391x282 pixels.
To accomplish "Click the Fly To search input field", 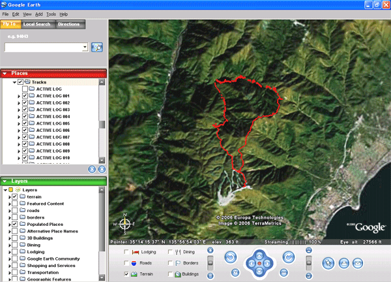I will (42, 47).
